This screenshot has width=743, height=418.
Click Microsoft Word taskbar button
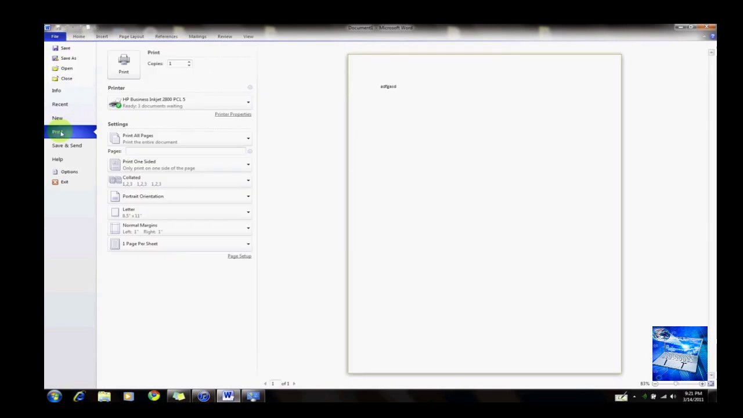pos(228,397)
